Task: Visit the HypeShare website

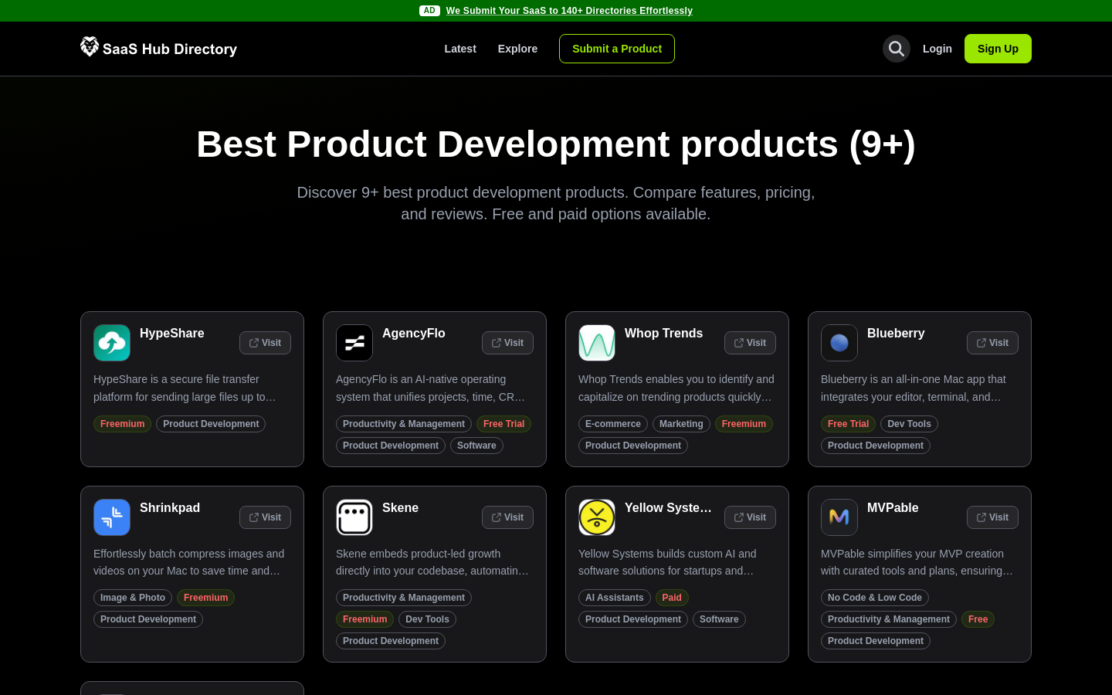Action: click(x=265, y=343)
